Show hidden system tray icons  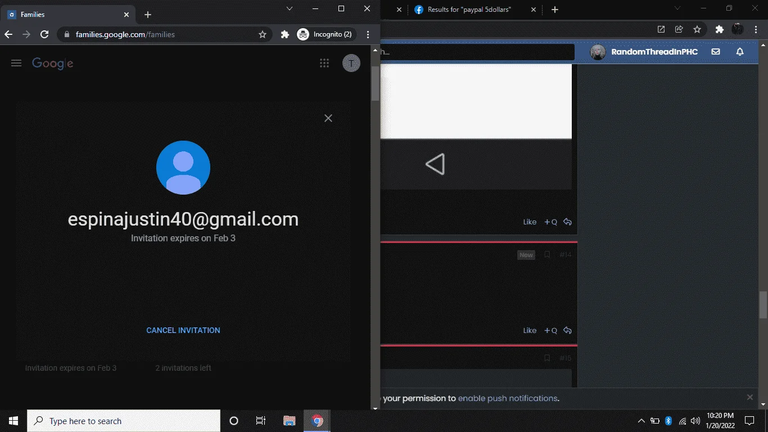[641, 421]
